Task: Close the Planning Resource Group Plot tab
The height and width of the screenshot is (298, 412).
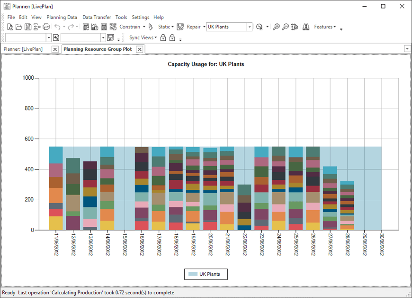Action: click(x=139, y=49)
